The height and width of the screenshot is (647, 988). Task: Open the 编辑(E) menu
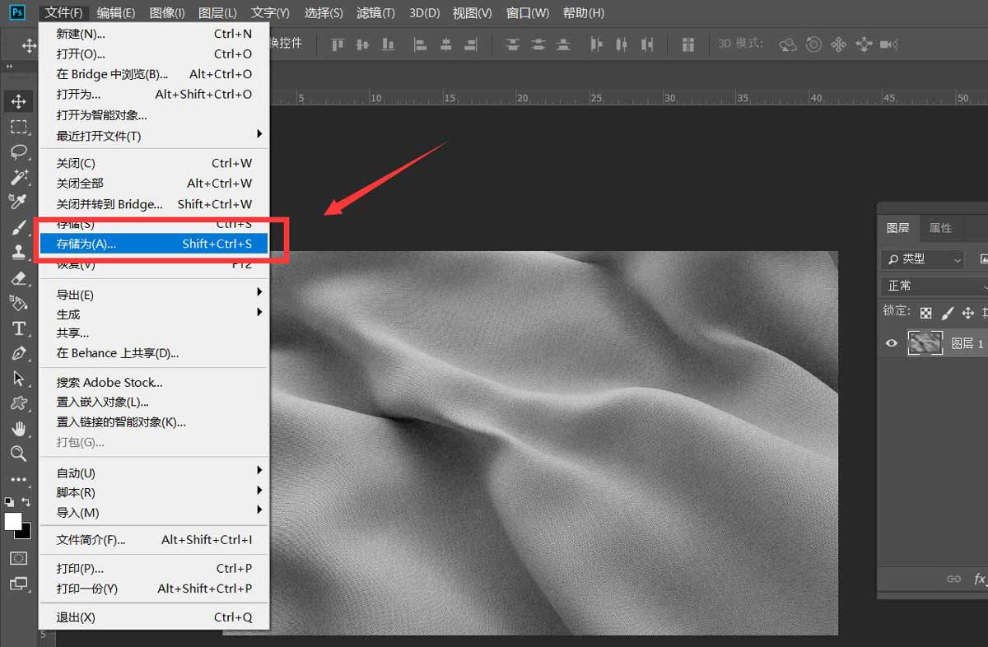coord(115,12)
